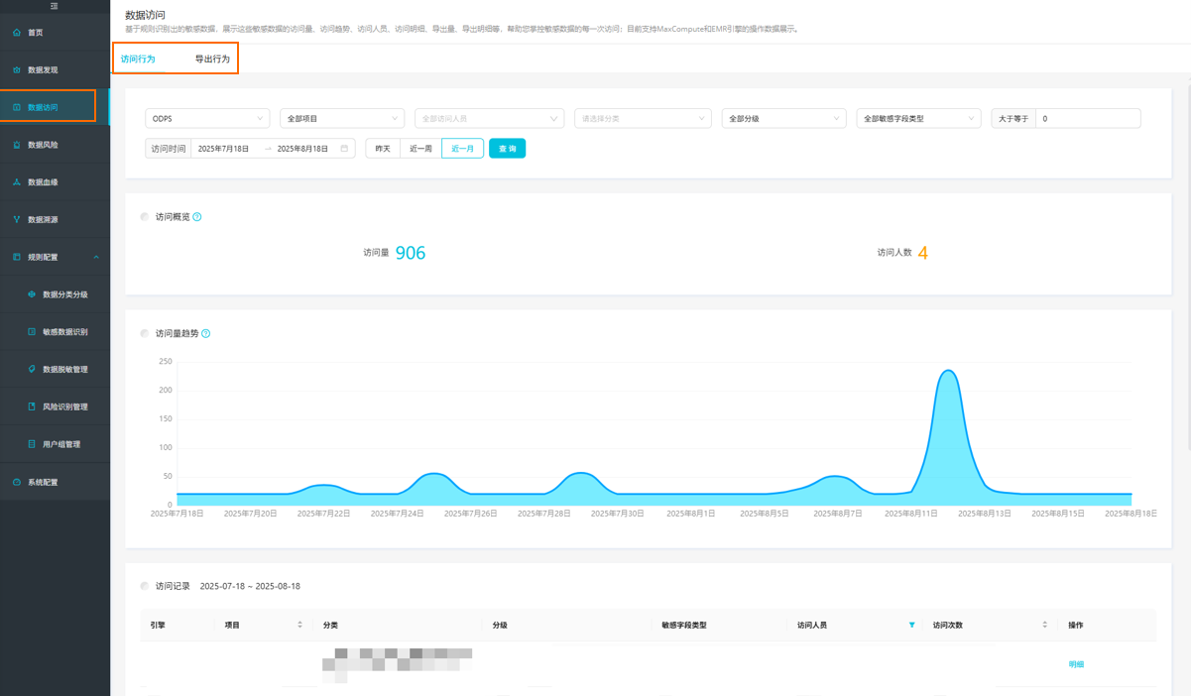Click the 规则配置 sidebar icon
This screenshot has width=1191, height=696.
click(x=17, y=257)
